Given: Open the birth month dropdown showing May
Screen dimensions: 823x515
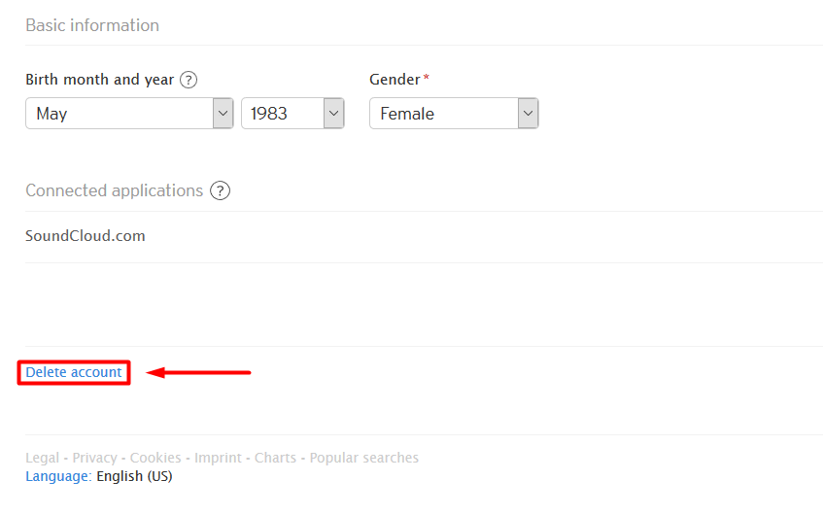Looking at the screenshot, I should click(129, 114).
